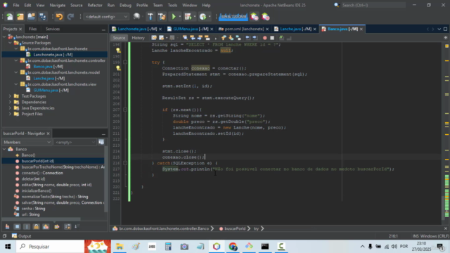Click the Undo arrow icon
Image resolution: width=450 pixels, height=253 pixels.
click(59, 17)
